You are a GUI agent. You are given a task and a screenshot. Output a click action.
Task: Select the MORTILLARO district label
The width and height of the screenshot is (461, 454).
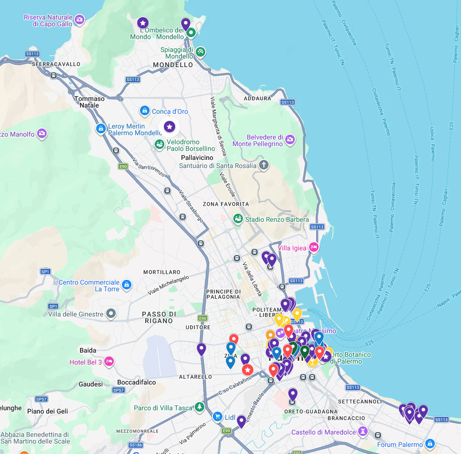tap(162, 272)
